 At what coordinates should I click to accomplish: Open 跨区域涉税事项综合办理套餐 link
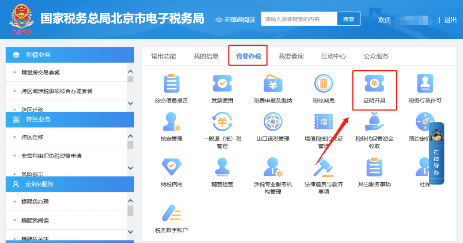(x=57, y=91)
